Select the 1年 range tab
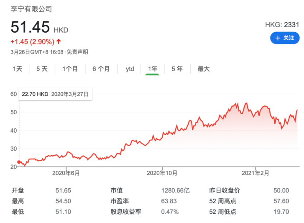The image size is (304, 223). (x=152, y=69)
